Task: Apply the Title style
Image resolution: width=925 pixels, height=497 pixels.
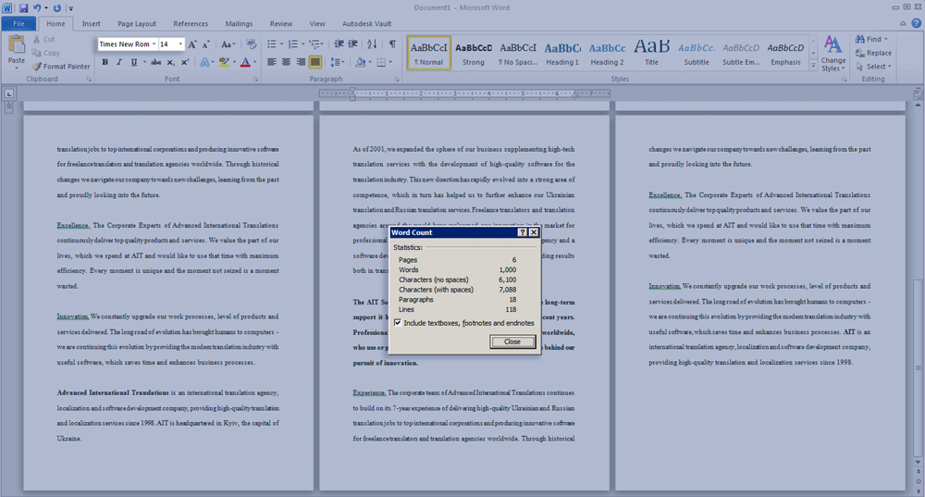Action: click(x=651, y=53)
